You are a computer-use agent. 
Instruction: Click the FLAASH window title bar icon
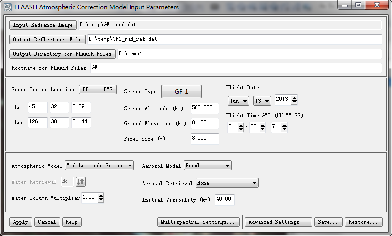8,7
